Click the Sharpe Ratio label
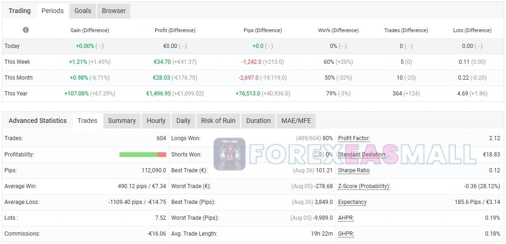This screenshot has width=506, height=244. 354,170
